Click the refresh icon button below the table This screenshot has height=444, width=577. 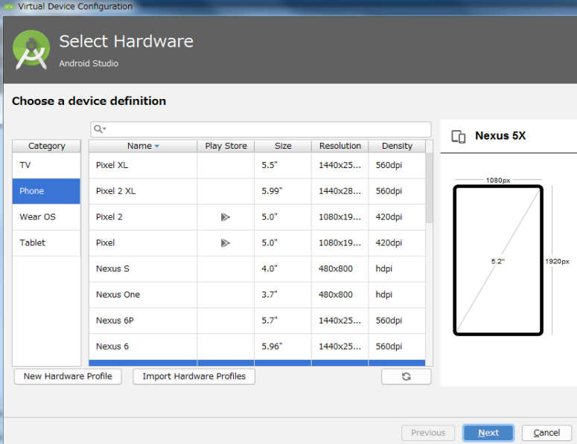(x=406, y=376)
